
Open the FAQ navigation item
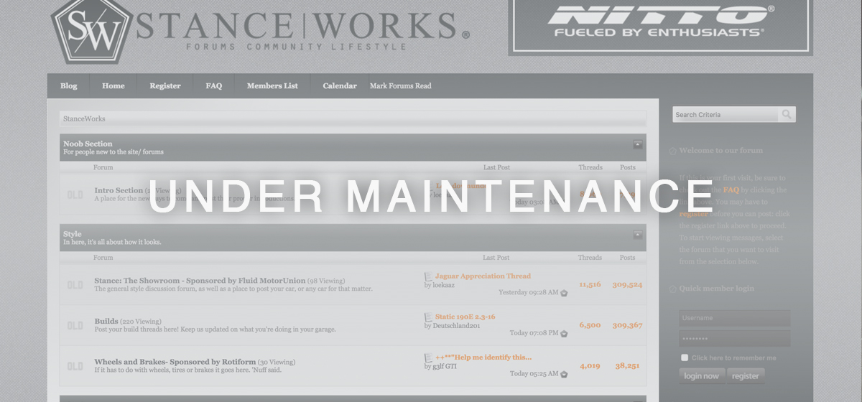click(213, 86)
